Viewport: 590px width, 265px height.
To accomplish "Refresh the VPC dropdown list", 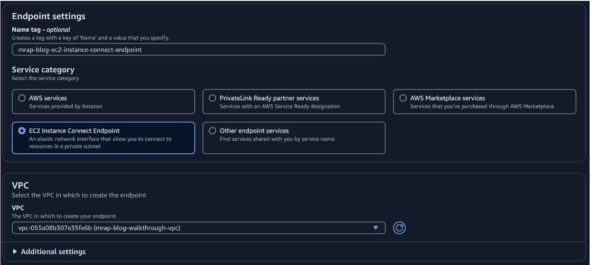I will 400,228.
